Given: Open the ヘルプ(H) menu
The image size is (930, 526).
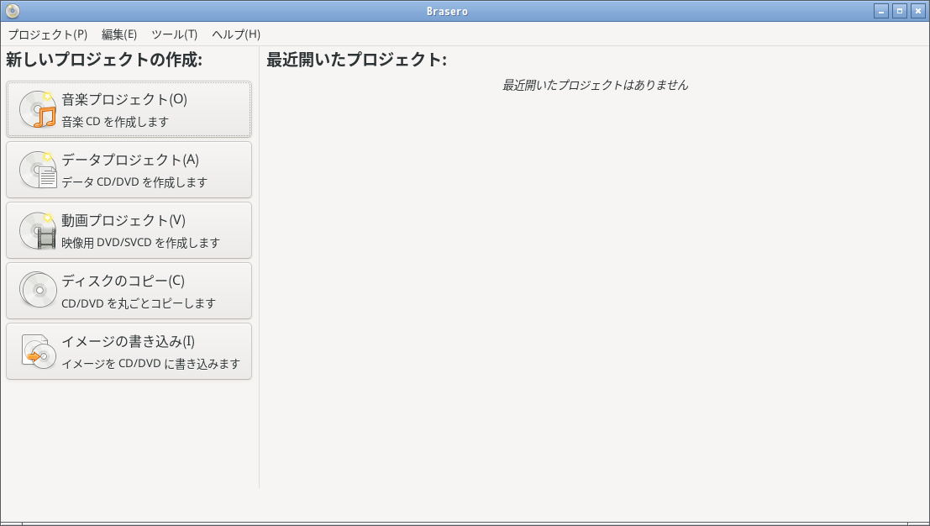Looking at the screenshot, I should pos(236,34).
